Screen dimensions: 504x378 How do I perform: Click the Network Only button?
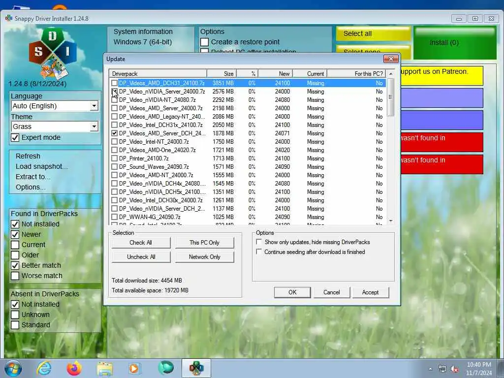click(204, 256)
